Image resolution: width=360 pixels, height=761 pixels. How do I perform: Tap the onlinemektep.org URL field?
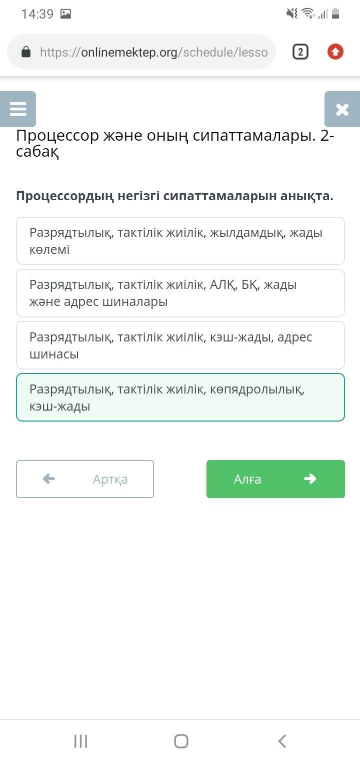click(x=153, y=52)
